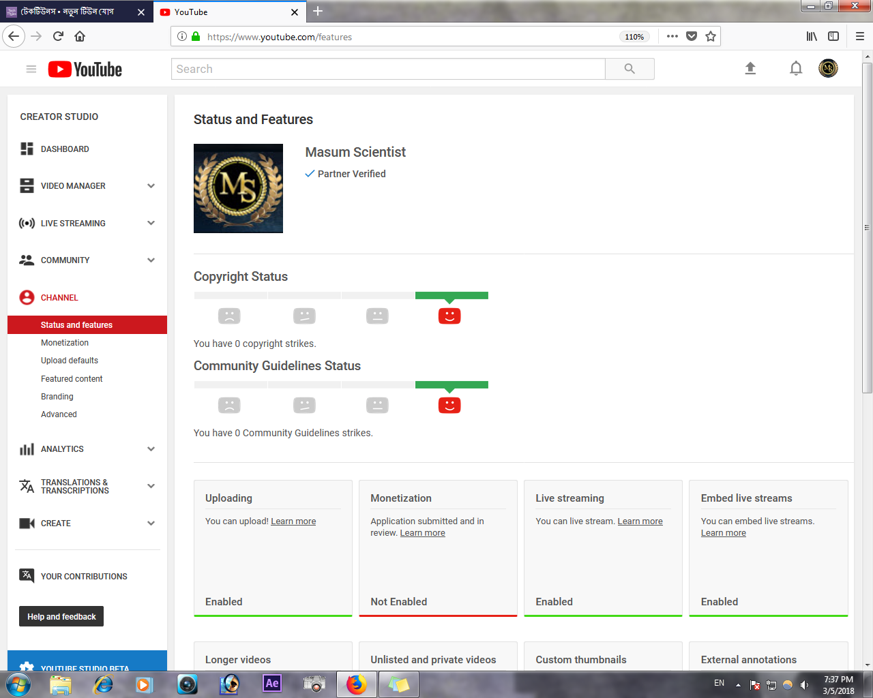Image resolution: width=873 pixels, height=698 pixels.
Task: Open Upload defaults page
Action: tap(70, 361)
